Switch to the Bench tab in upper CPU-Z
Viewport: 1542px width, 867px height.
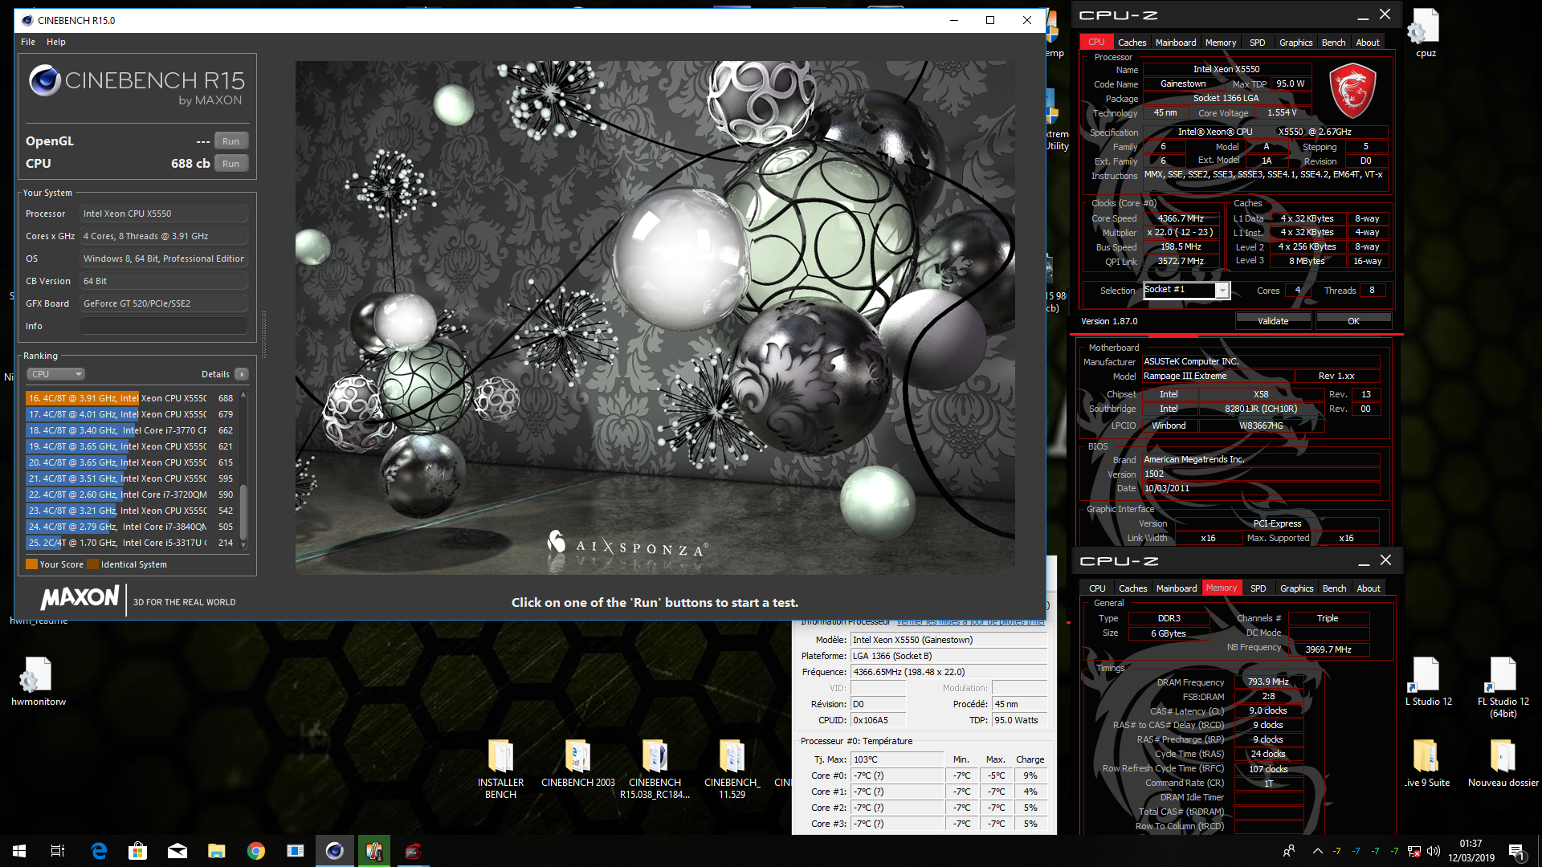[1333, 43]
